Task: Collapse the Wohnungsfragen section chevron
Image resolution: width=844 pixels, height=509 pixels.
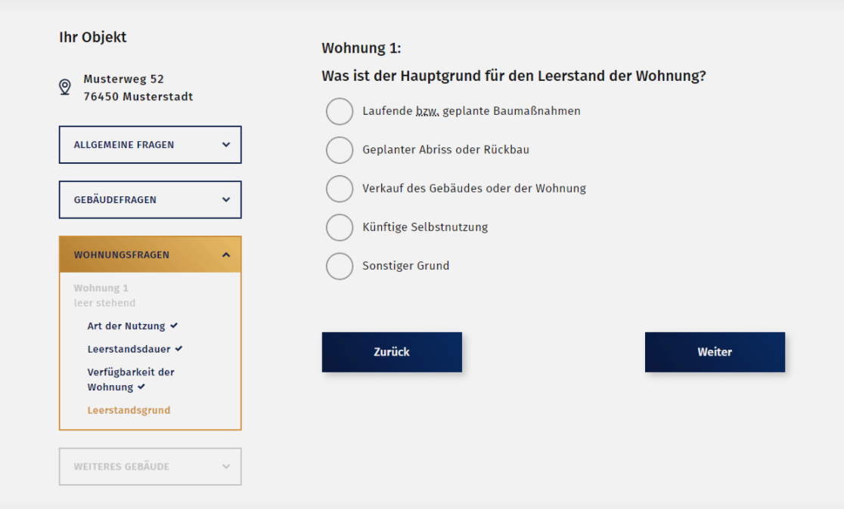Action: point(225,254)
